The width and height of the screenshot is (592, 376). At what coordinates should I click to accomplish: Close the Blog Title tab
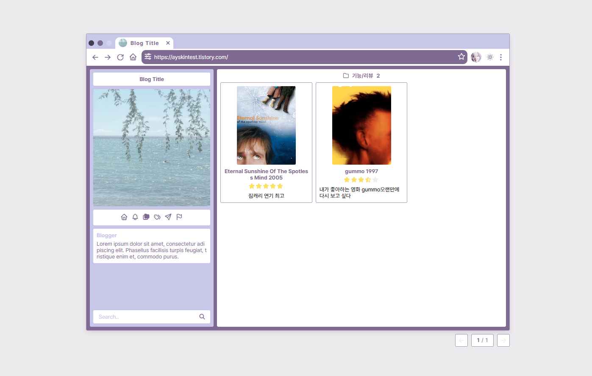(168, 43)
